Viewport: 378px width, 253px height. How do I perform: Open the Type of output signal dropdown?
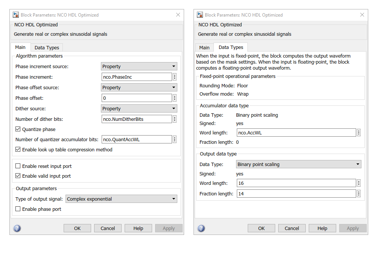point(121,199)
